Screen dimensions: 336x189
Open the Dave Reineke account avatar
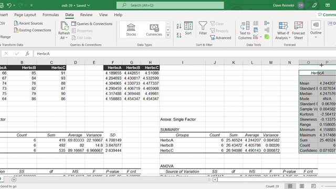point(301,5)
